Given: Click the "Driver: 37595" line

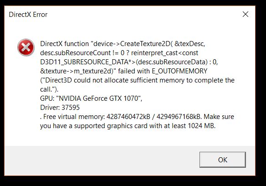Looking at the screenshot, I should pyautogui.click(x=60, y=108).
